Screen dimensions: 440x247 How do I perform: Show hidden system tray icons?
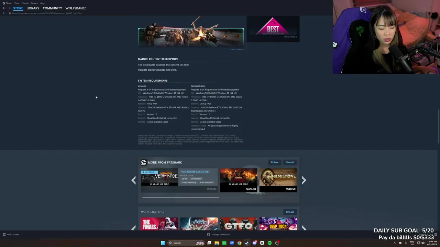pos(395,243)
